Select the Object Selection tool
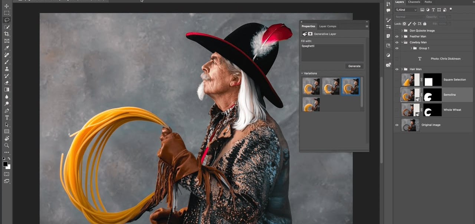Screen dimensions: 475x224 pyautogui.click(x=7, y=27)
